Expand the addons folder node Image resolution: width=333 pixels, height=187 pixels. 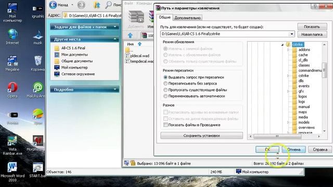pyautogui.click(x=288, y=50)
